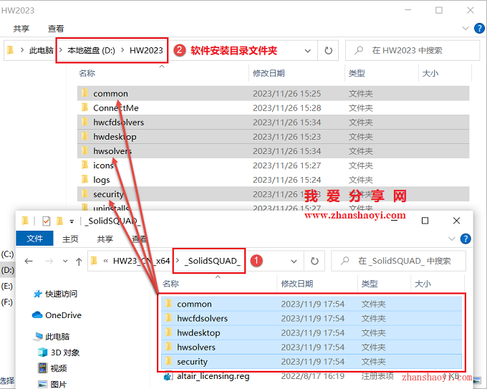Screen dimensions: 487x389
Task: Click the quick access Properties checkmark icon
Action: click(x=47, y=221)
